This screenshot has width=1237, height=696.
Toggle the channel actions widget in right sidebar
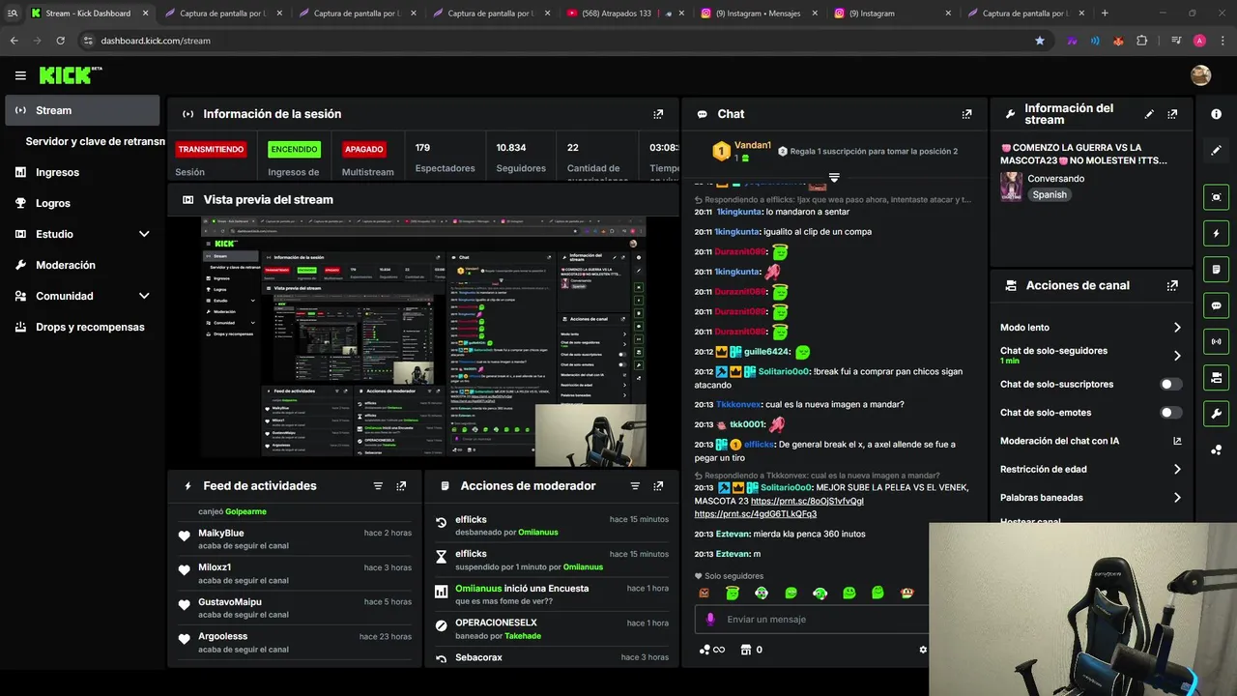1216,377
